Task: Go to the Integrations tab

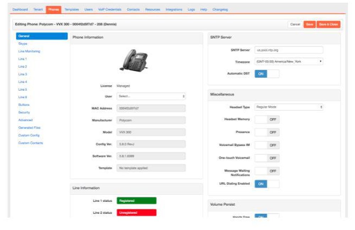Action: click(x=174, y=10)
